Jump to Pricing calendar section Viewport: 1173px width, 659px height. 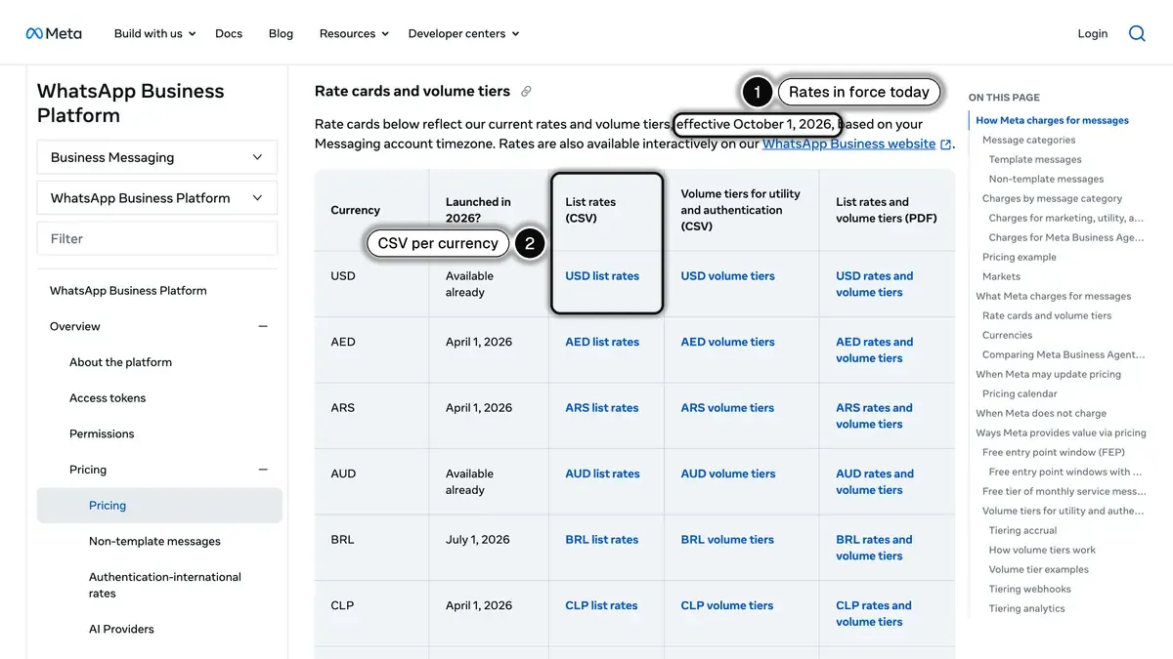point(1020,394)
